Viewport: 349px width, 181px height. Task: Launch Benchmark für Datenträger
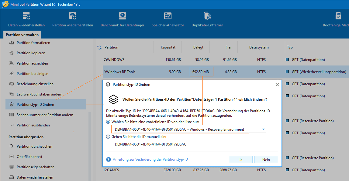(122, 19)
